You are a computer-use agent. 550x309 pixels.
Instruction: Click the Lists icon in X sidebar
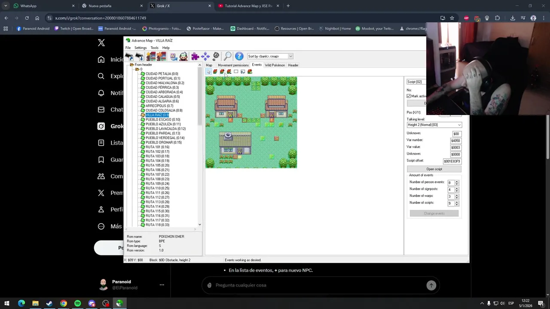pyautogui.click(x=101, y=142)
